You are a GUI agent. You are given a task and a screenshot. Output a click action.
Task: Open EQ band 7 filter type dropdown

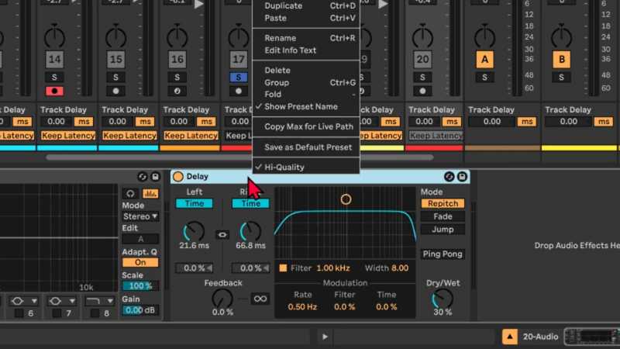62,301
